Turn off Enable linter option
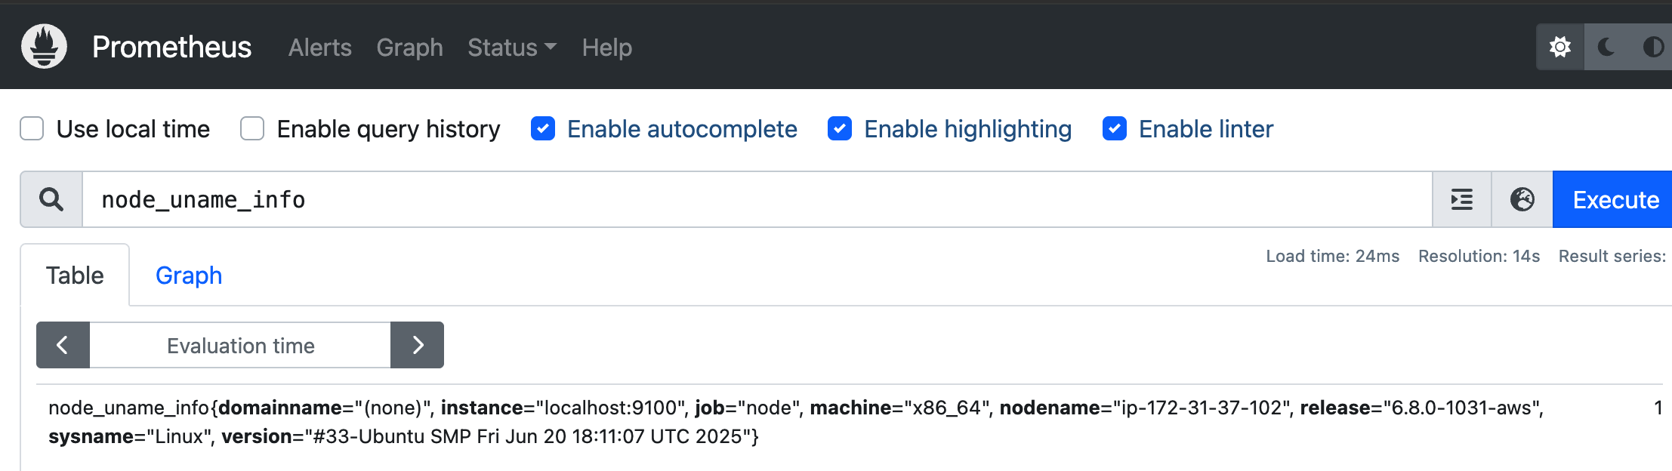The width and height of the screenshot is (1672, 471). tap(1115, 129)
